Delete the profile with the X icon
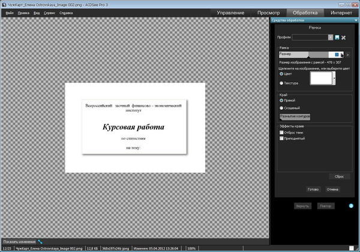This screenshot has height=252, width=360. [343, 38]
